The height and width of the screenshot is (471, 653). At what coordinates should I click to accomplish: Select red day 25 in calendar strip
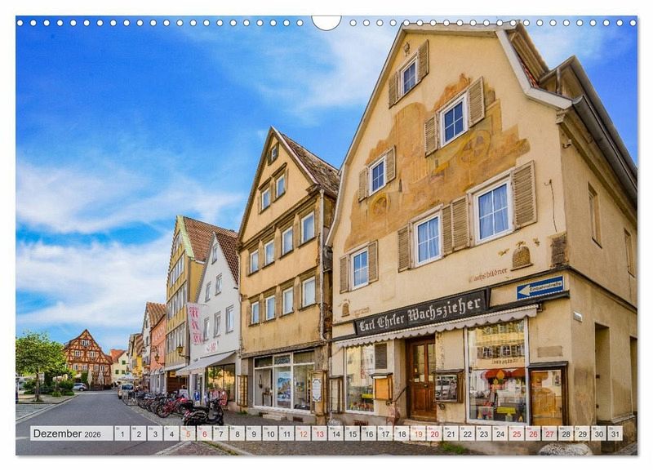pos(517,433)
